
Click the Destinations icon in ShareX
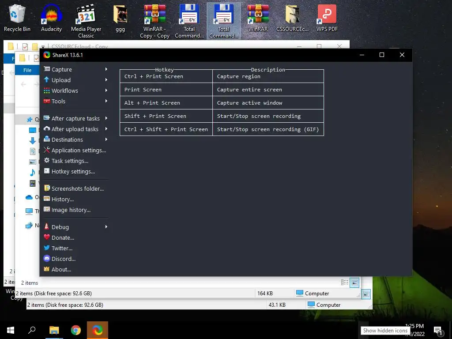coord(47,139)
